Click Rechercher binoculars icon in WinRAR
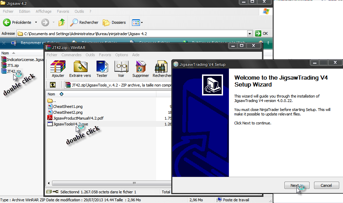This screenshot has height=203, width=343. click(x=161, y=66)
